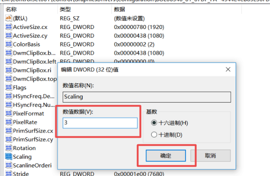Image resolution: width=270 pixels, height=176 pixels.
Task: Click the DwmClipBox.ri DWORD icon
Action: tap(8, 70)
